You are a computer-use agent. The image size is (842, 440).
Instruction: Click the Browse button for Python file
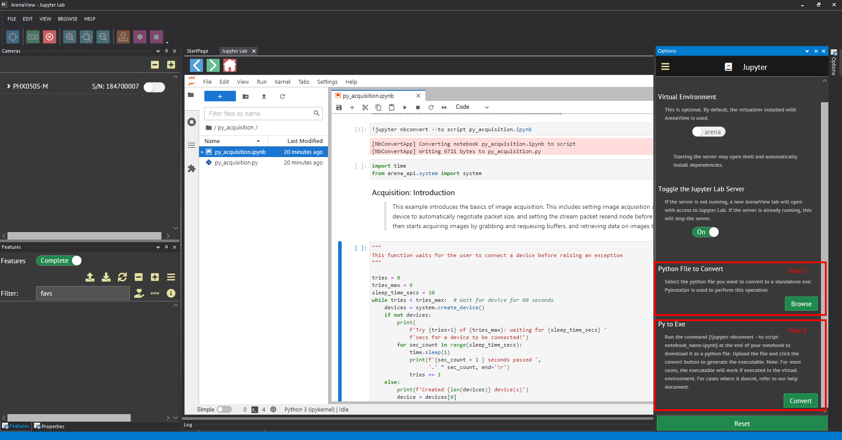(x=801, y=304)
